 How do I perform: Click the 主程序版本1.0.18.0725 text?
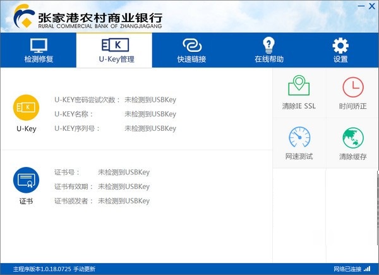click(x=42, y=269)
